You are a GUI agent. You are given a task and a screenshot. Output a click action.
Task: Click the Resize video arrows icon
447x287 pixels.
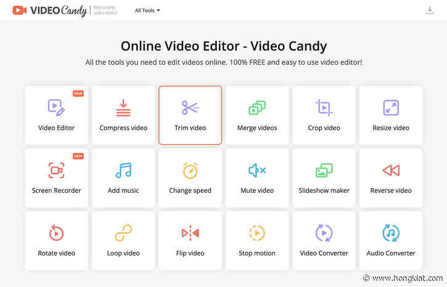(x=391, y=108)
